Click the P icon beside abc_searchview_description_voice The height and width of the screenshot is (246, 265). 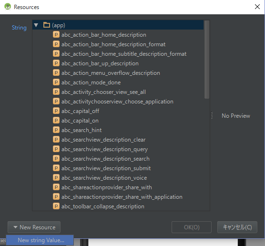(56, 178)
